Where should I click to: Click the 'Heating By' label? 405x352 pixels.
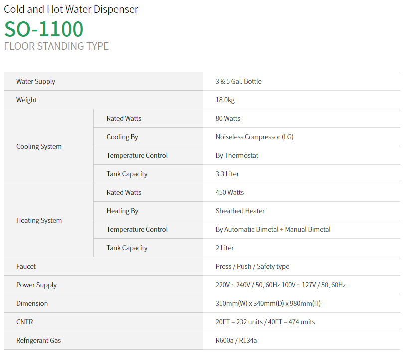point(122,211)
